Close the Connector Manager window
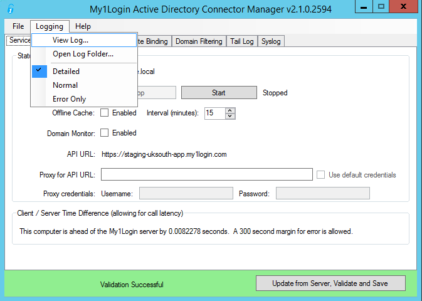This screenshot has height=301, width=422. [403, 6]
